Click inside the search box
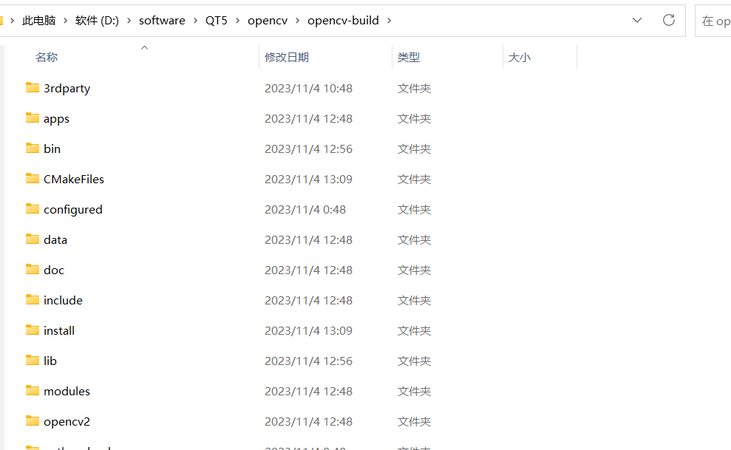This screenshot has height=450, width=731. [x=717, y=20]
